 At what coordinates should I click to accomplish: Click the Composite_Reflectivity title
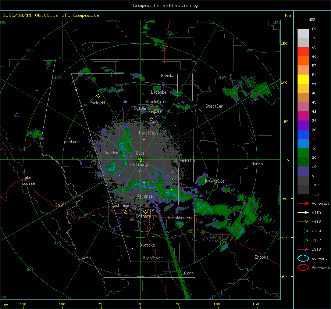(x=165, y=6)
